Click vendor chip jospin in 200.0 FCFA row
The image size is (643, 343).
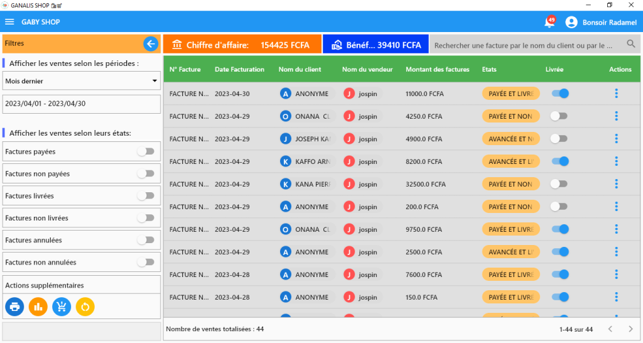[362, 207]
